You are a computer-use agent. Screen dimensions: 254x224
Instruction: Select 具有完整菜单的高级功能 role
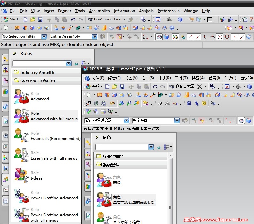point(126,200)
